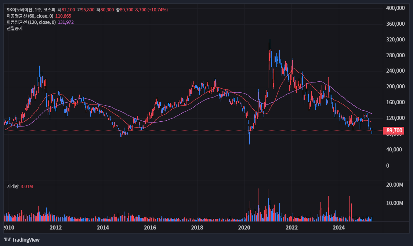Click the 160,000 price axis label
The width and height of the screenshot is (413, 246).
coord(395,102)
